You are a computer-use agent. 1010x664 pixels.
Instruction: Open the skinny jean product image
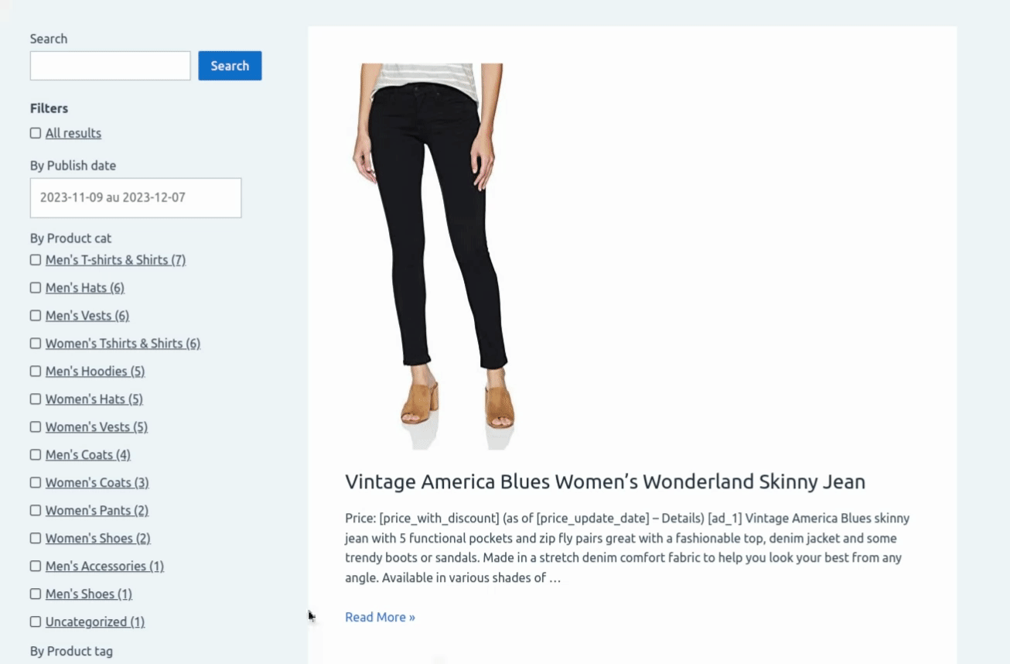point(433,257)
